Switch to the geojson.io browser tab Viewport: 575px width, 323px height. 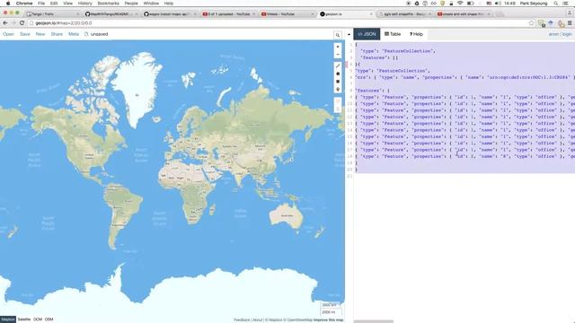[x=346, y=14]
